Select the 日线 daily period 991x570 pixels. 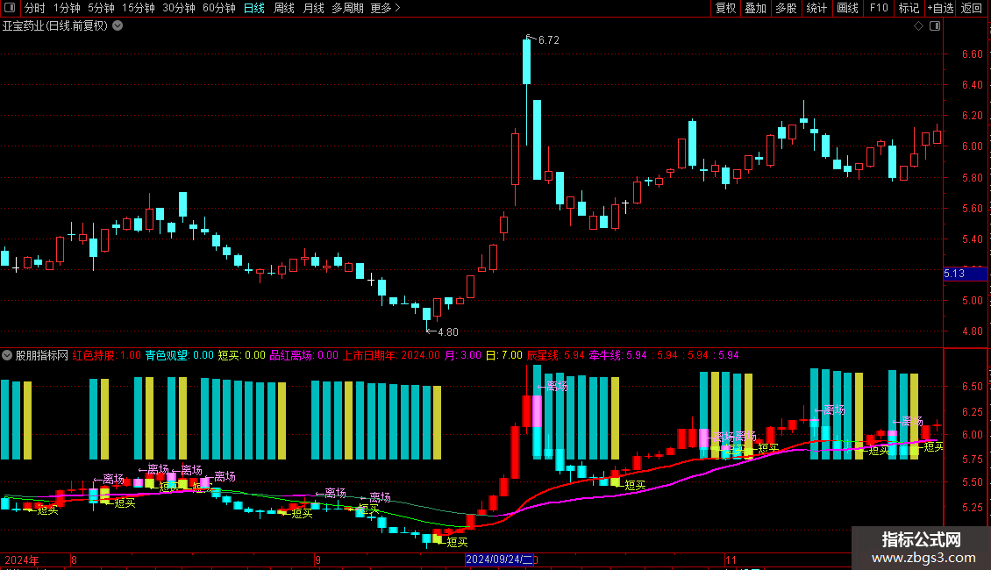pos(254,8)
